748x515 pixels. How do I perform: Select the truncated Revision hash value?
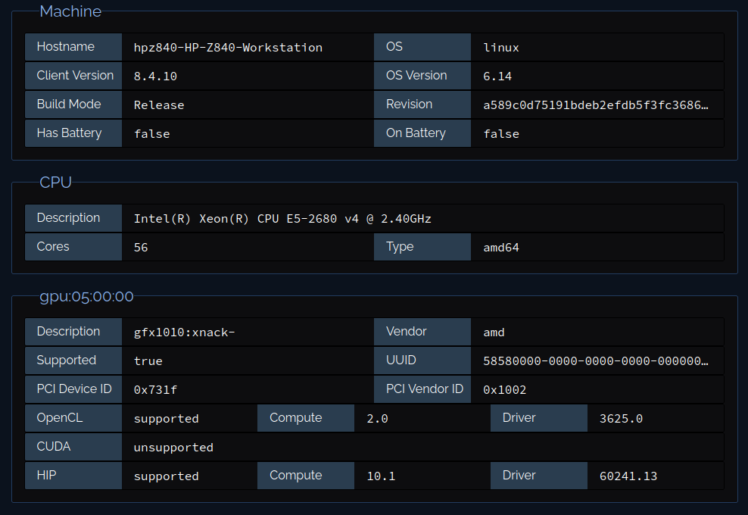[596, 105]
